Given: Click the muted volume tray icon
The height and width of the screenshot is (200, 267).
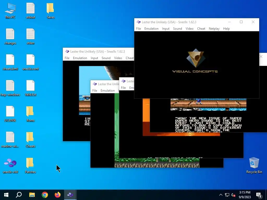Looking at the screenshot, I should tap(233, 195).
